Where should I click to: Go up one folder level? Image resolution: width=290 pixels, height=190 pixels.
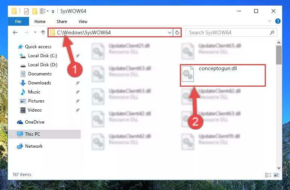(x=43, y=32)
